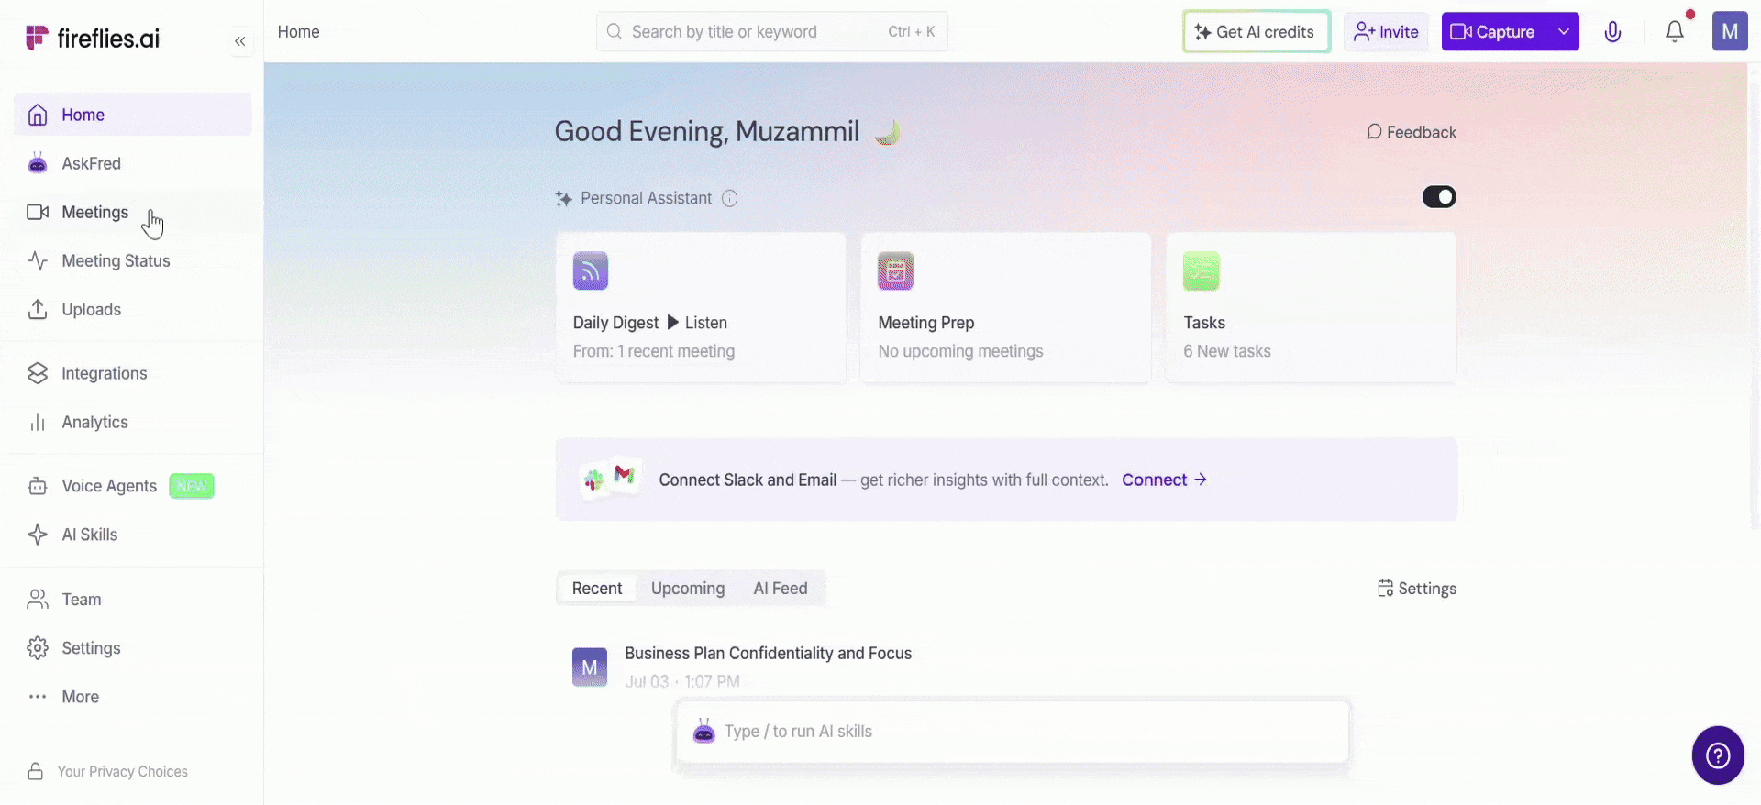Click the Uploads arrow icon in sidebar
Screen dimensions: 1761x805
tap(38, 309)
